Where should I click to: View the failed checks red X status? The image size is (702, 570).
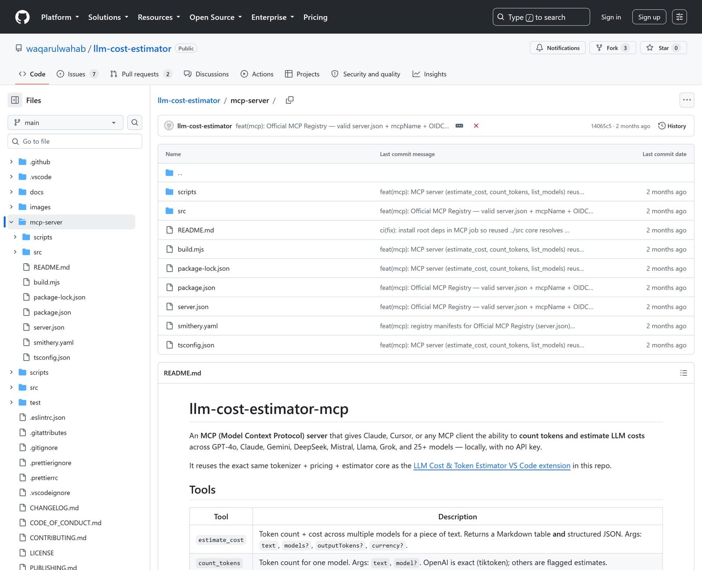(476, 126)
